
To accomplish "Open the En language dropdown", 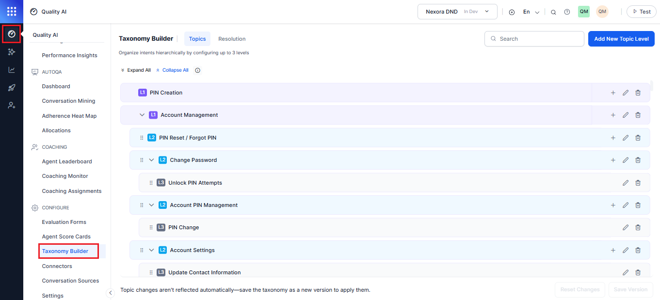I will (x=531, y=12).
